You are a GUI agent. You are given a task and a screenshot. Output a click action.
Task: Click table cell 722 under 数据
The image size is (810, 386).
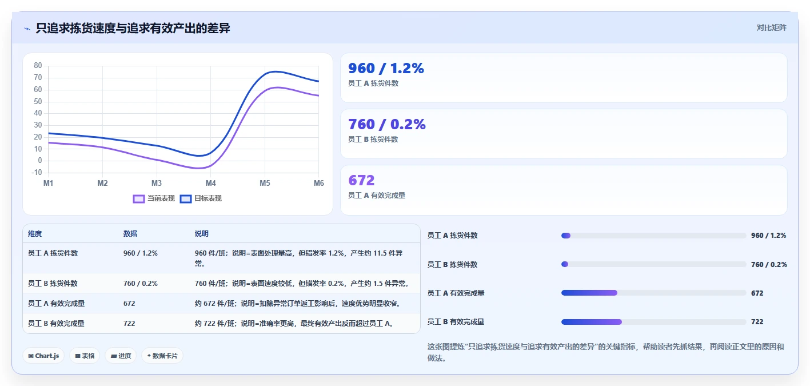click(129, 323)
